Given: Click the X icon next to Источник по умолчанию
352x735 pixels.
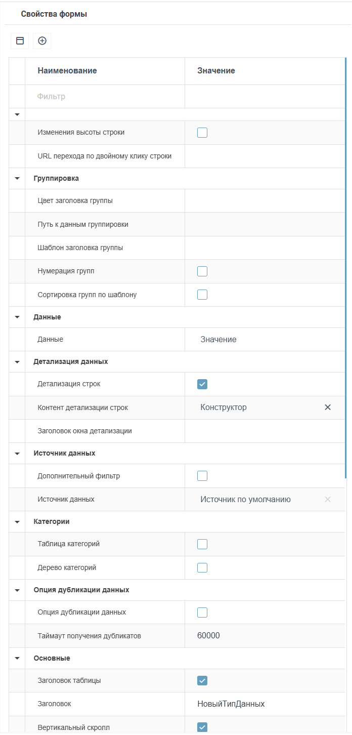Looking at the screenshot, I should (x=328, y=500).
